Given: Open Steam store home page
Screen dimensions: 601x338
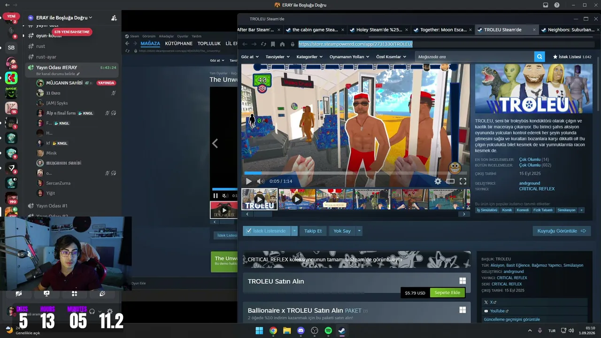Looking at the screenshot, I should (282, 44).
